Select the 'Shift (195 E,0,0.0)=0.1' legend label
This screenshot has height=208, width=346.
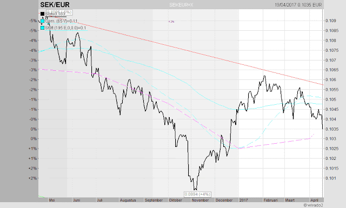pyautogui.click(x=65, y=28)
